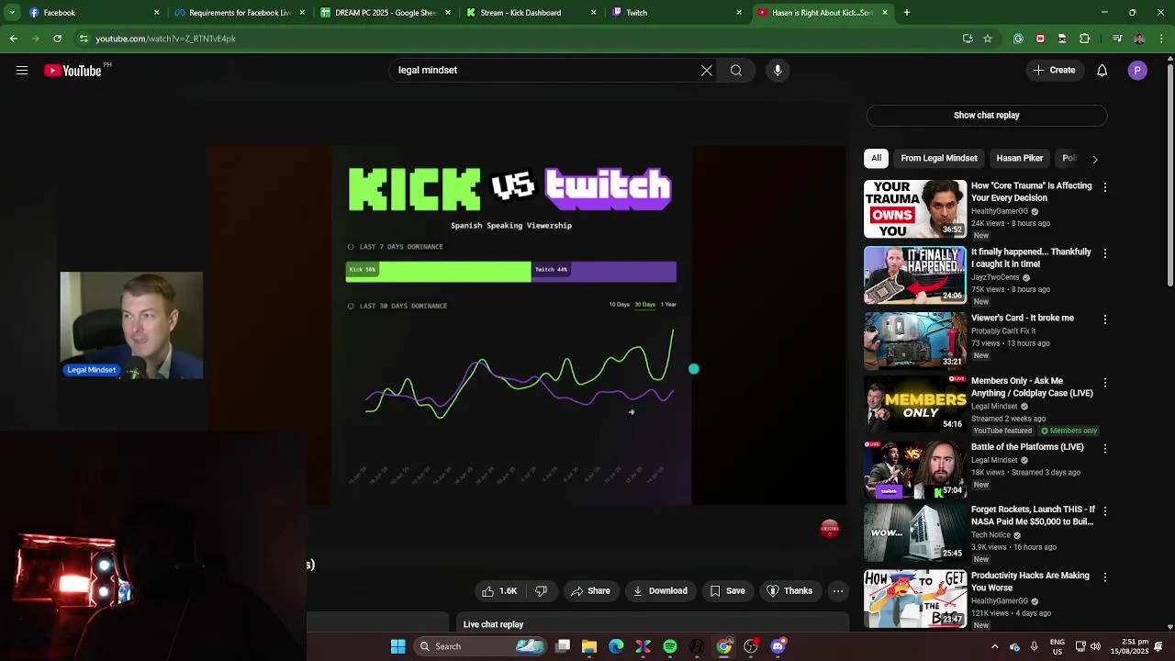Open Task View from taskbar
The height and width of the screenshot is (661, 1175).
[x=563, y=646]
